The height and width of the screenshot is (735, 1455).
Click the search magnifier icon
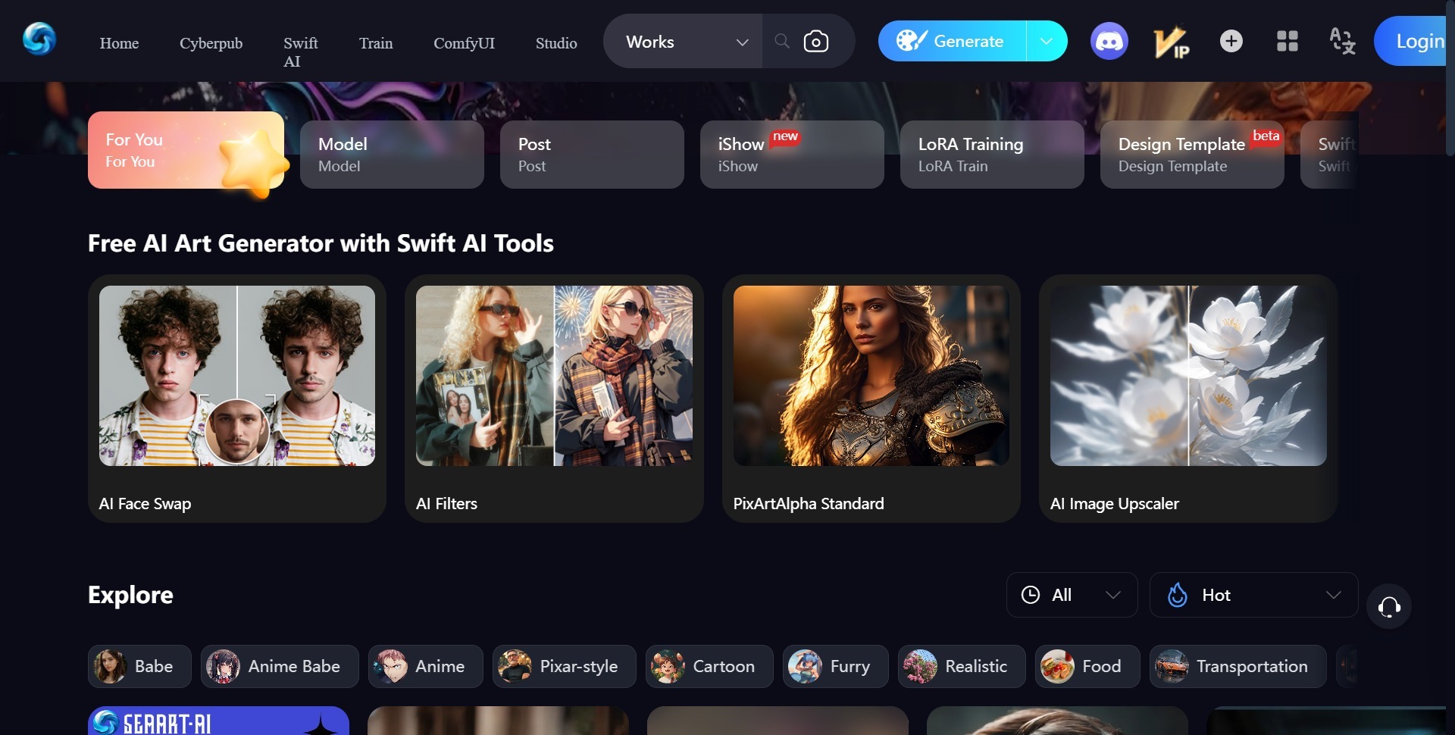click(782, 42)
